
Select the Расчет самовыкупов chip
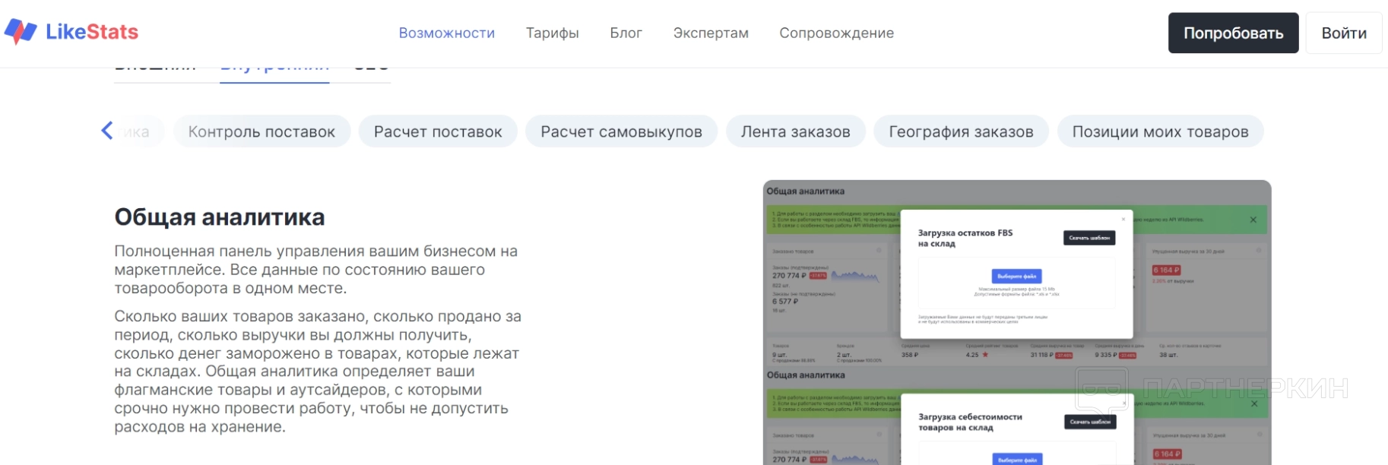point(621,131)
